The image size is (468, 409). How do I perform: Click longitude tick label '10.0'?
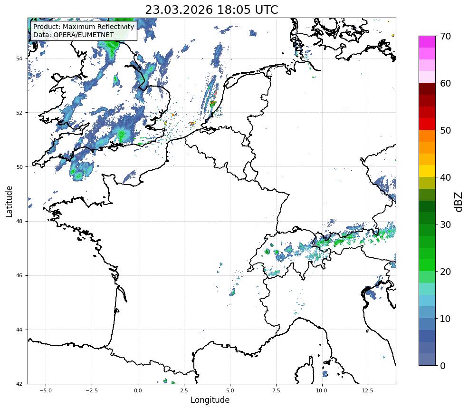[x=322, y=390]
